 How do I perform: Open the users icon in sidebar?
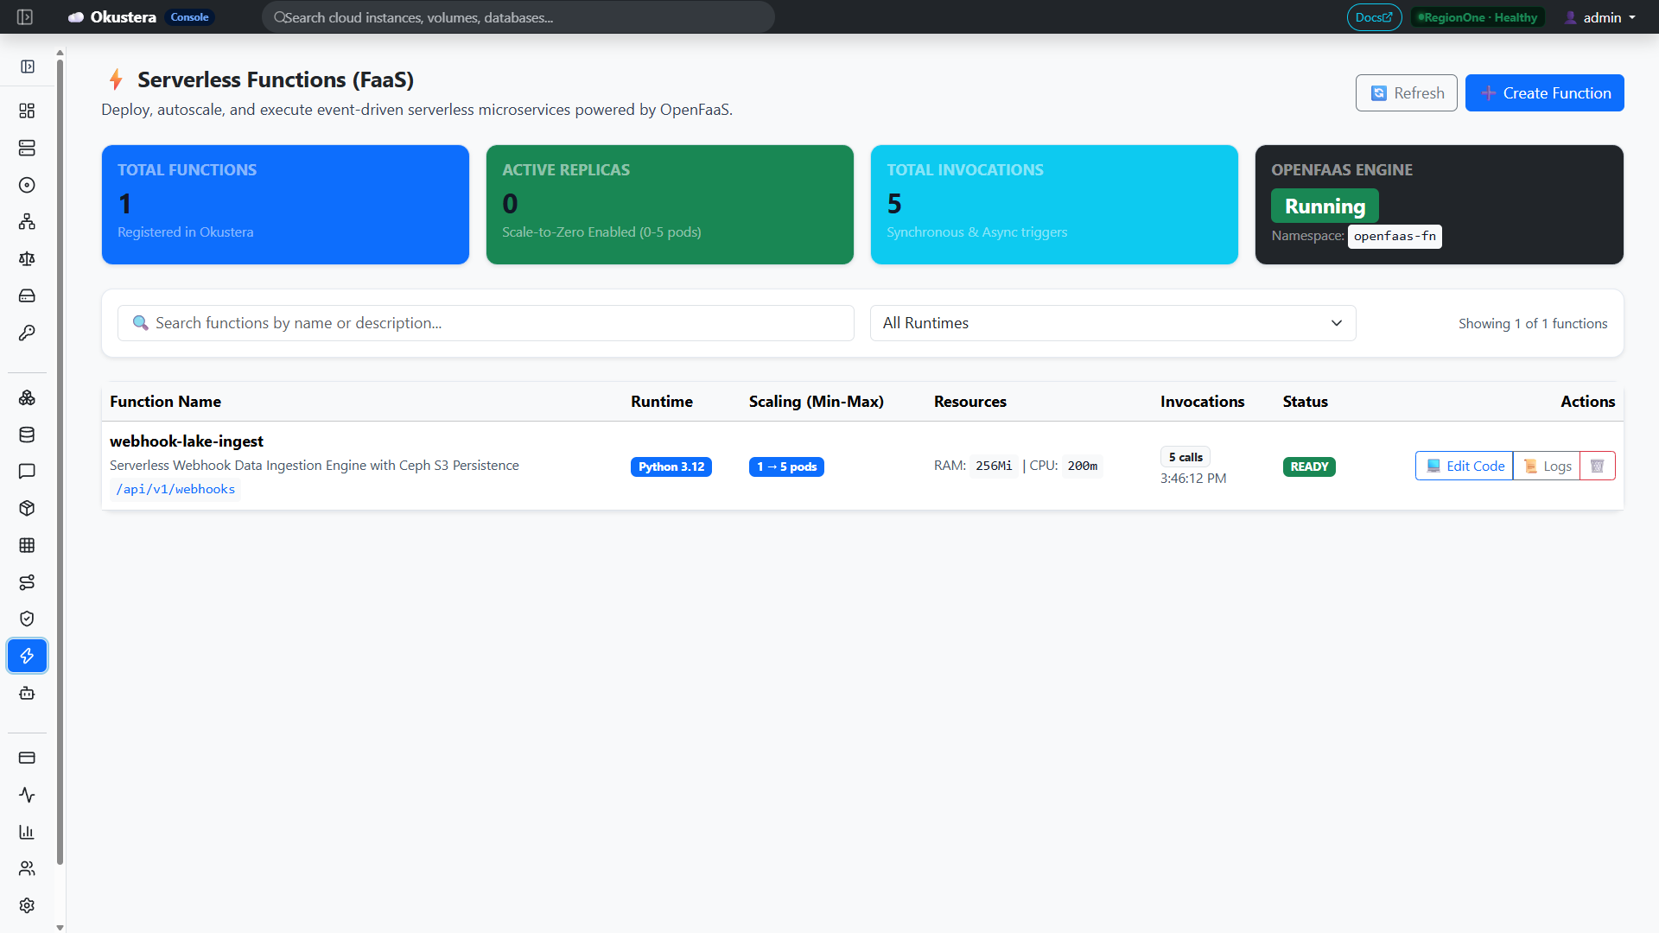click(x=27, y=868)
